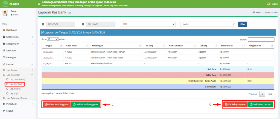Open the Kediri branch dropdown
The height and width of the screenshot is (119, 280).
pos(208,24)
